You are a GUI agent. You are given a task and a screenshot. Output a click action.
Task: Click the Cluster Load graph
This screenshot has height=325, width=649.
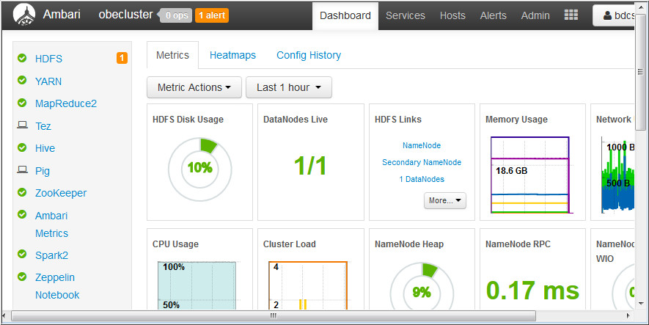pyautogui.click(x=307, y=285)
